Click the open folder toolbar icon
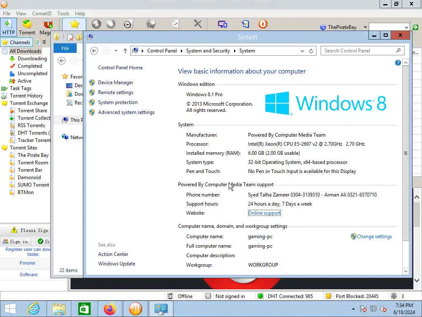 coord(151,24)
